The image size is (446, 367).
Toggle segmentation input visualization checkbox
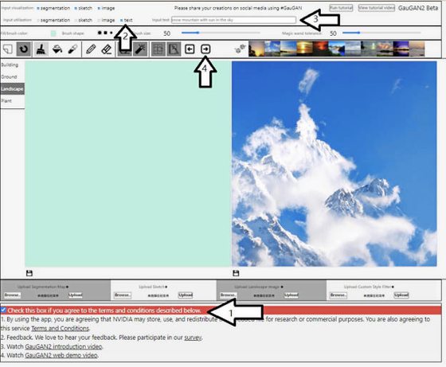pos(38,8)
